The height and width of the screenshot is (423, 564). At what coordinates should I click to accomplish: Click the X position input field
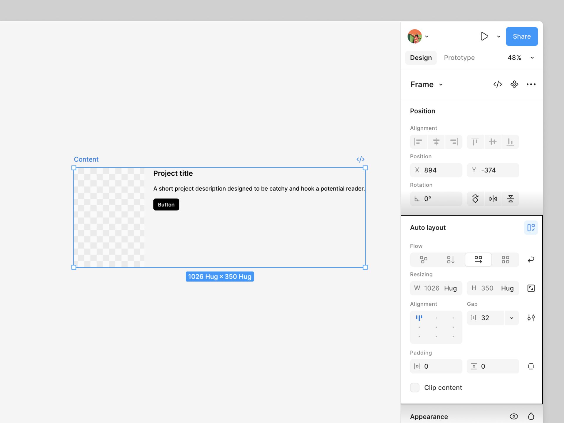click(436, 170)
